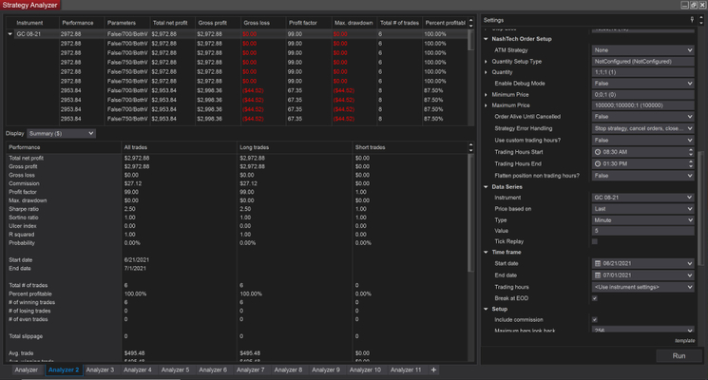The image size is (708, 380).
Task: Add a new analyzer tab with plus
Action: (433, 370)
